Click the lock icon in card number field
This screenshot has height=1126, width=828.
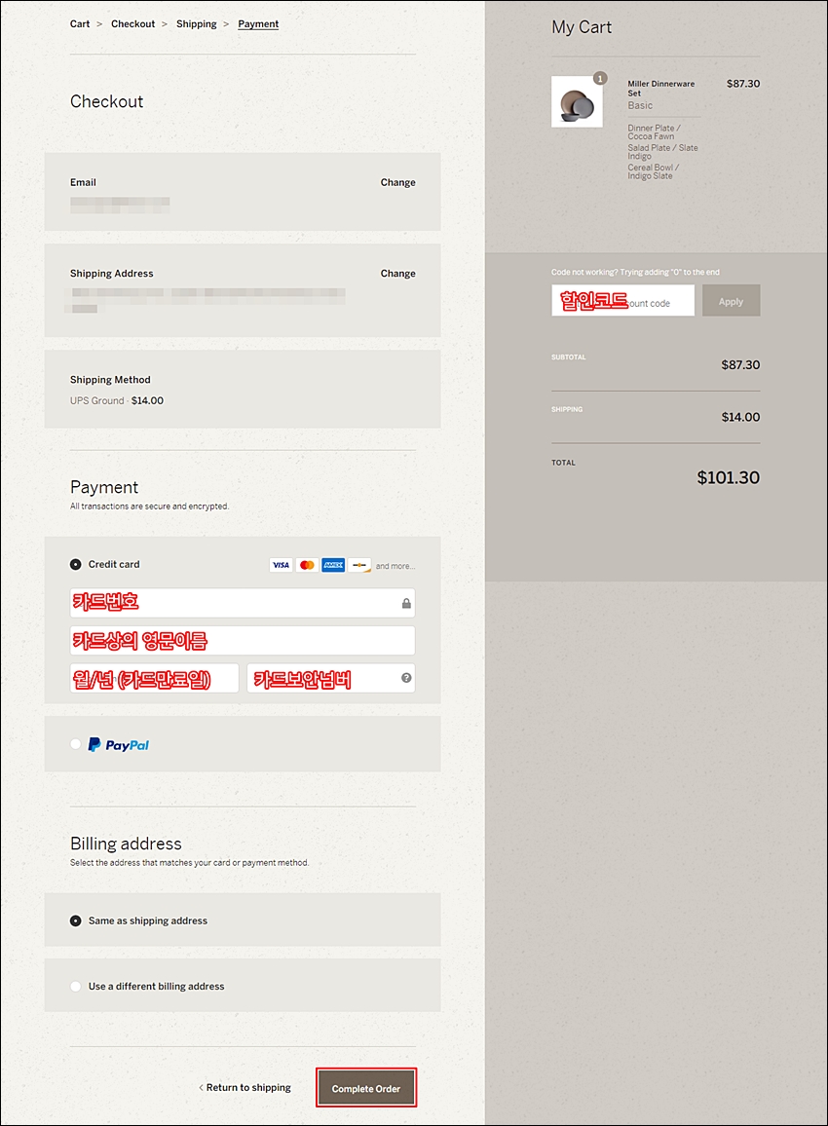tap(406, 603)
